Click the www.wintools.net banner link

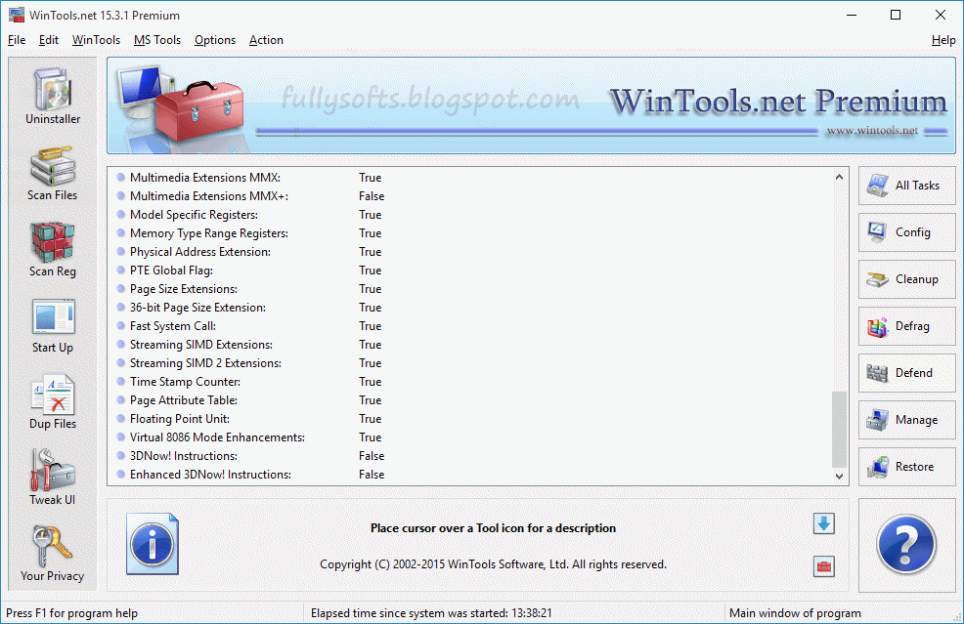click(x=872, y=130)
